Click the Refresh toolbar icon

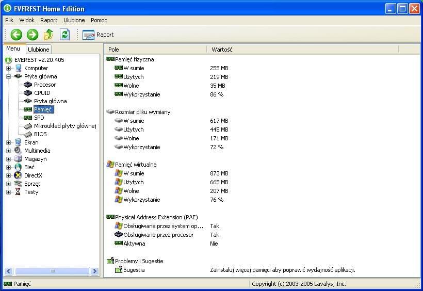point(64,35)
